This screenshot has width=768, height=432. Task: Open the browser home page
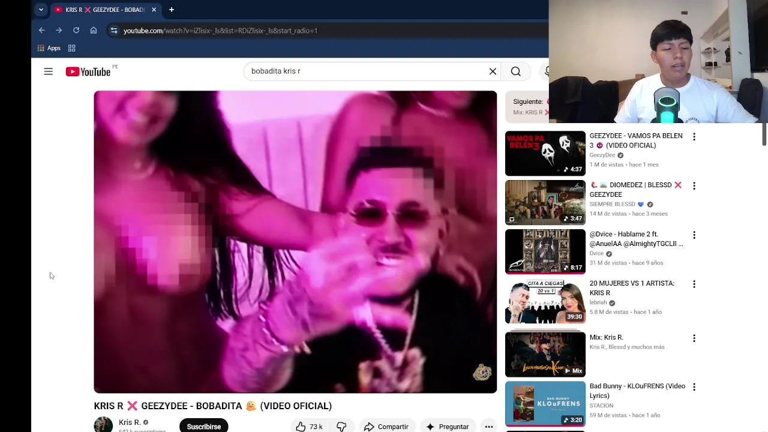94,31
